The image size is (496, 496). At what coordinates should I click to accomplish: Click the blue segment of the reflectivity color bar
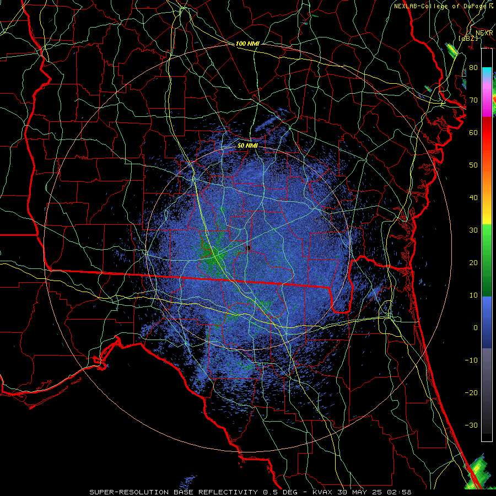coord(487,322)
